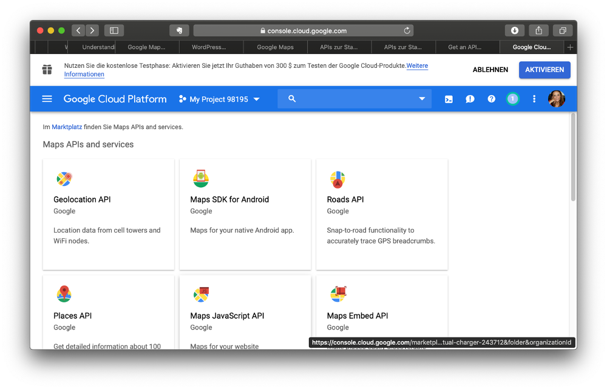
Task: Toggle the Safari sidebar button
Action: point(114,30)
